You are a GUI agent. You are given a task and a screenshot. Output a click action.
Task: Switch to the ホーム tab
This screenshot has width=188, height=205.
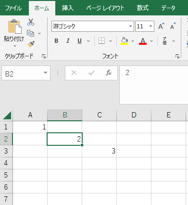(42, 8)
